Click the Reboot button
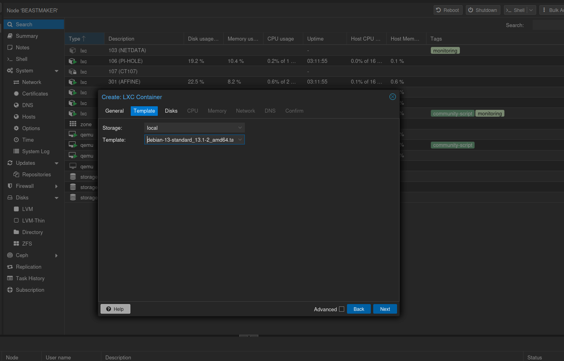Image resolution: width=564 pixels, height=361 pixels. pos(448,10)
